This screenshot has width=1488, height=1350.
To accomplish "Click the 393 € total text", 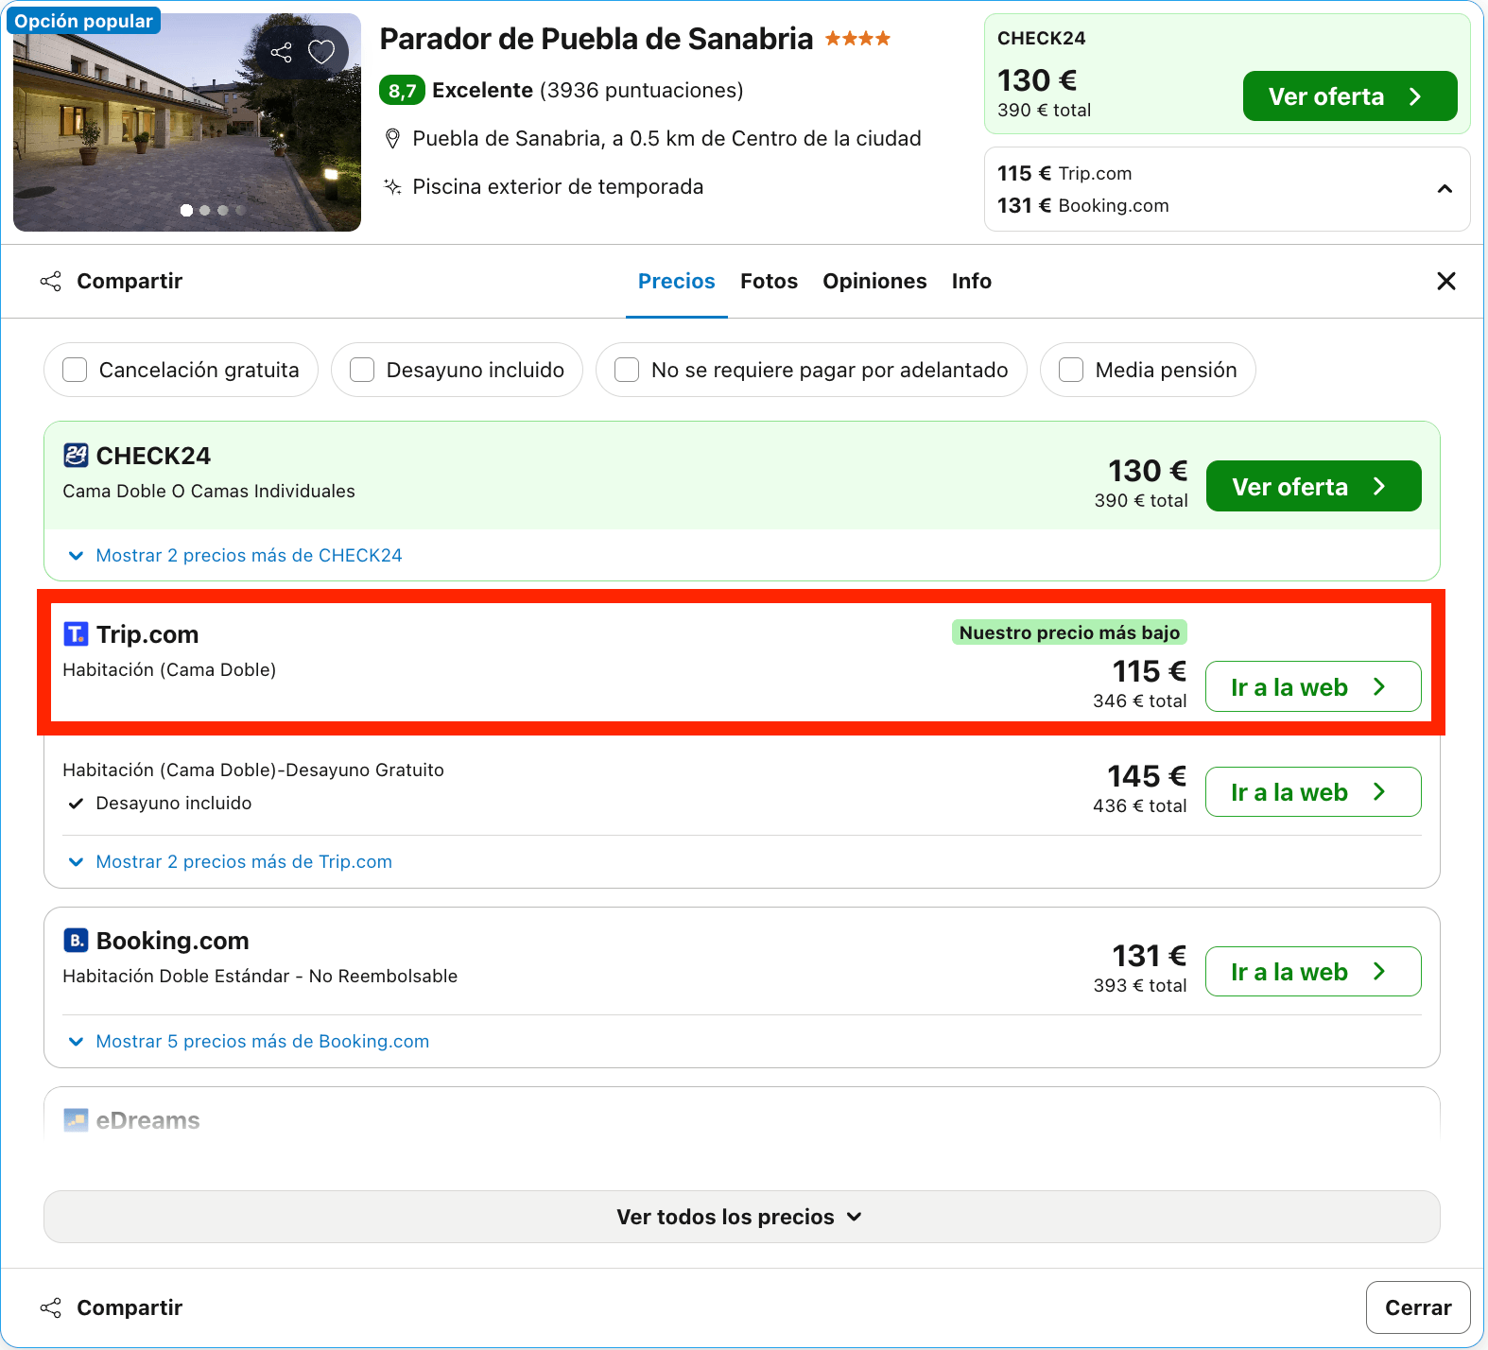I will 1139,985.
